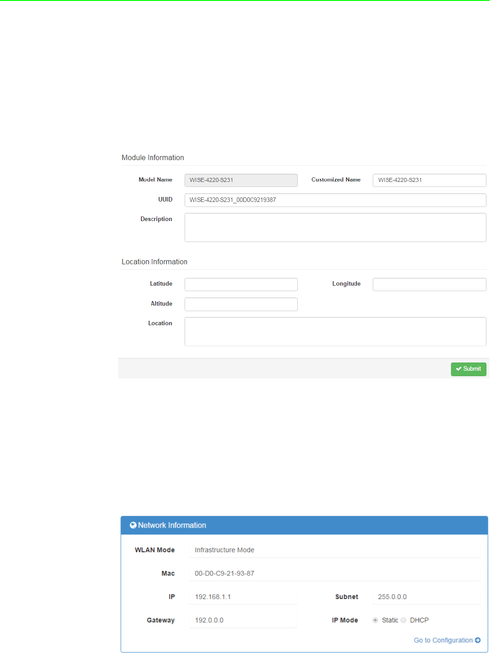Click the Module Information heading

click(x=153, y=158)
